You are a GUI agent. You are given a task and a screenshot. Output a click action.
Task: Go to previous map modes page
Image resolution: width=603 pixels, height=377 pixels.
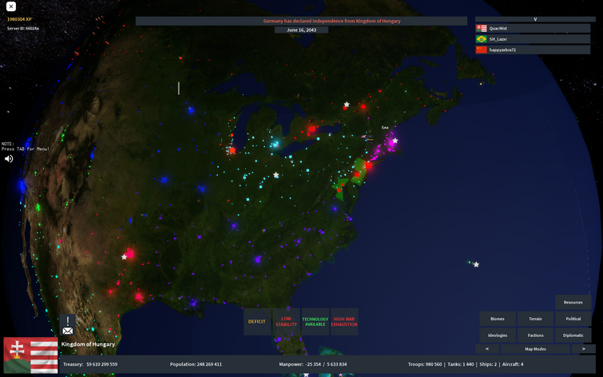pos(487,349)
